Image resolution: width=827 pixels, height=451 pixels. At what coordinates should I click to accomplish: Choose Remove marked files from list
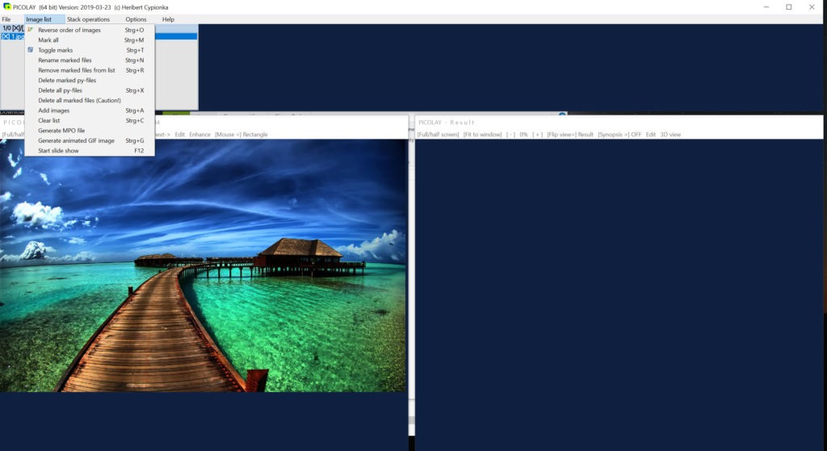pyautogui.click(x=90, y=70)
